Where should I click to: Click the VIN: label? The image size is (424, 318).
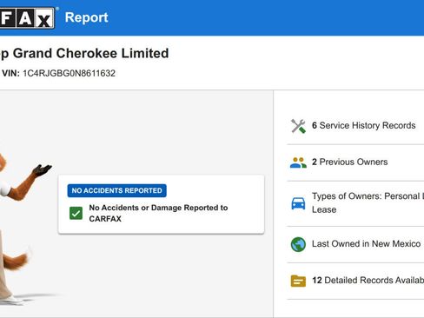[10, 73]
